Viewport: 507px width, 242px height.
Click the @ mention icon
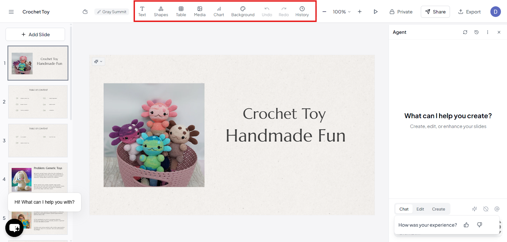[497, 209]
